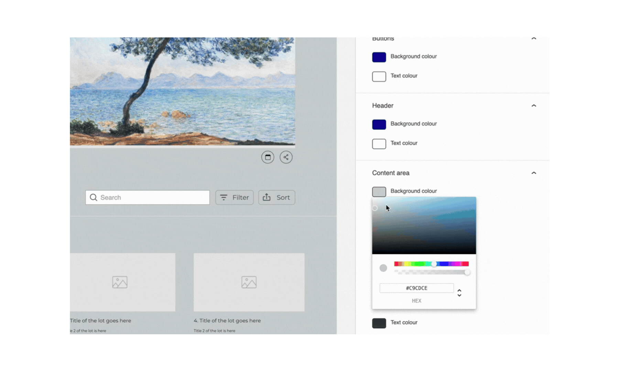619x371 pixels.
Task: Click the magnifier icon in the search box
Action: pyautogui.click(x=93, y=198)
